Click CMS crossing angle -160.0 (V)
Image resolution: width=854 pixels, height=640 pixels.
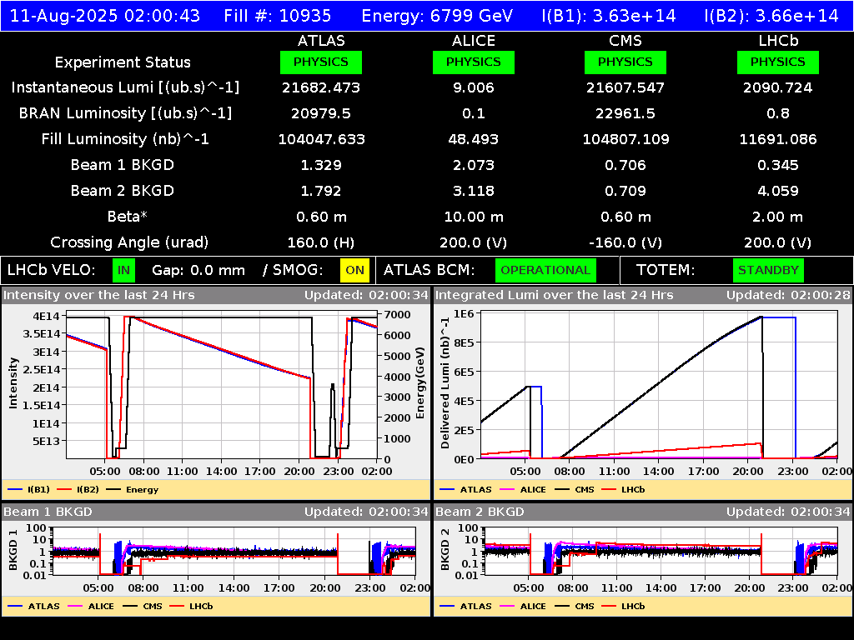click(x=625, y=242)
